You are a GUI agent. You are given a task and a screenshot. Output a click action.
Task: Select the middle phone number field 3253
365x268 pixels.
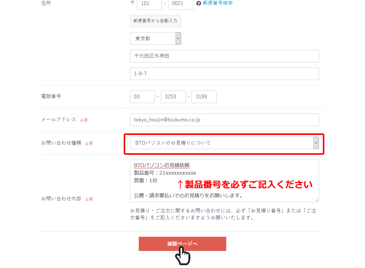pos(173,96)
